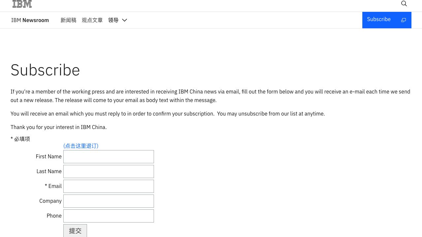
Task: Click the IBM logo
Action: 22,4
